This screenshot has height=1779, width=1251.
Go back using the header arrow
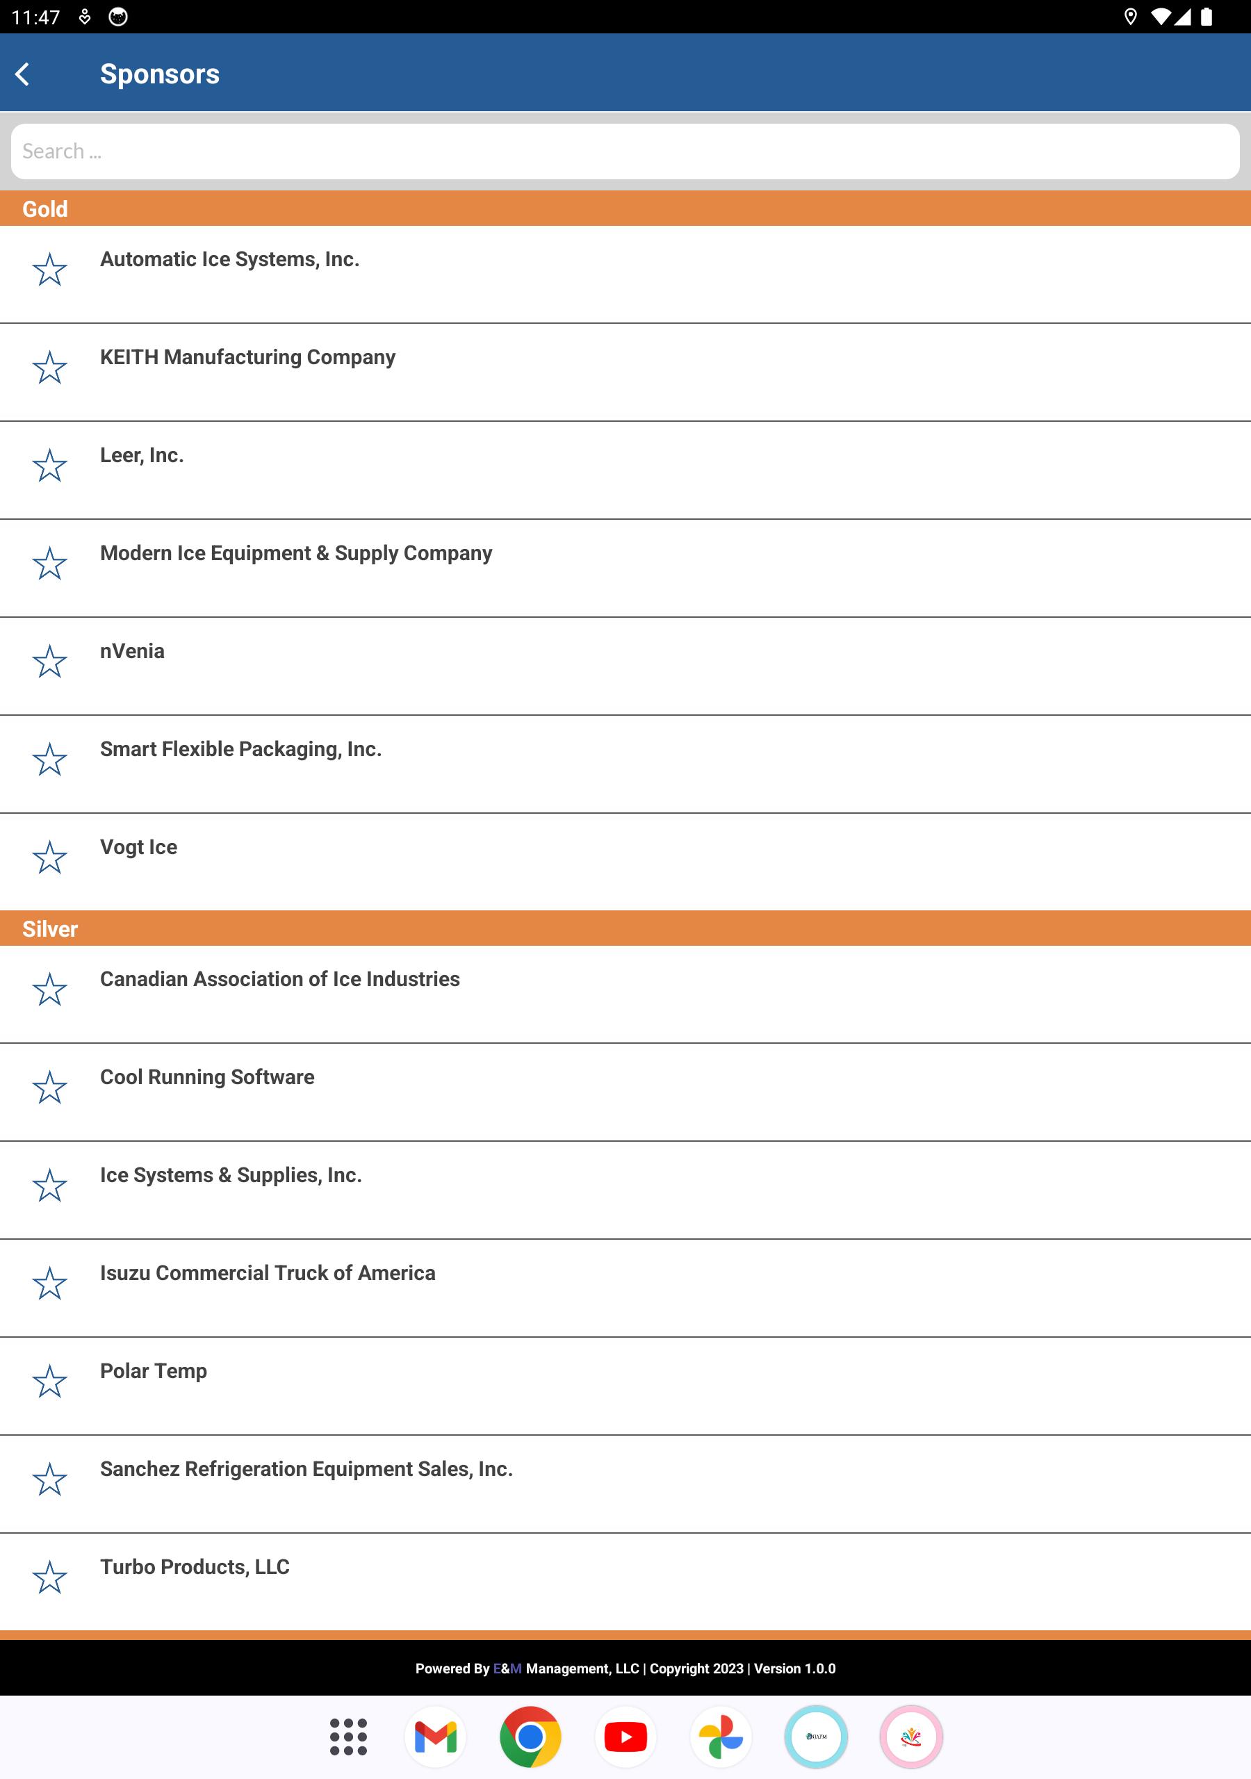[x=22, y=74]
